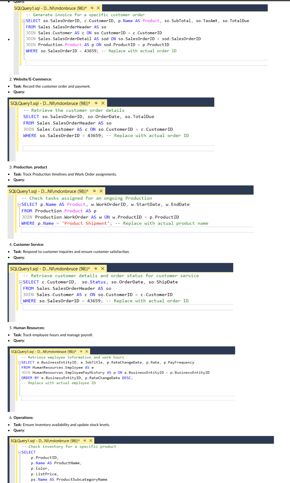Click 'ProductSubcategoryName' alias text

coord(82,479)
